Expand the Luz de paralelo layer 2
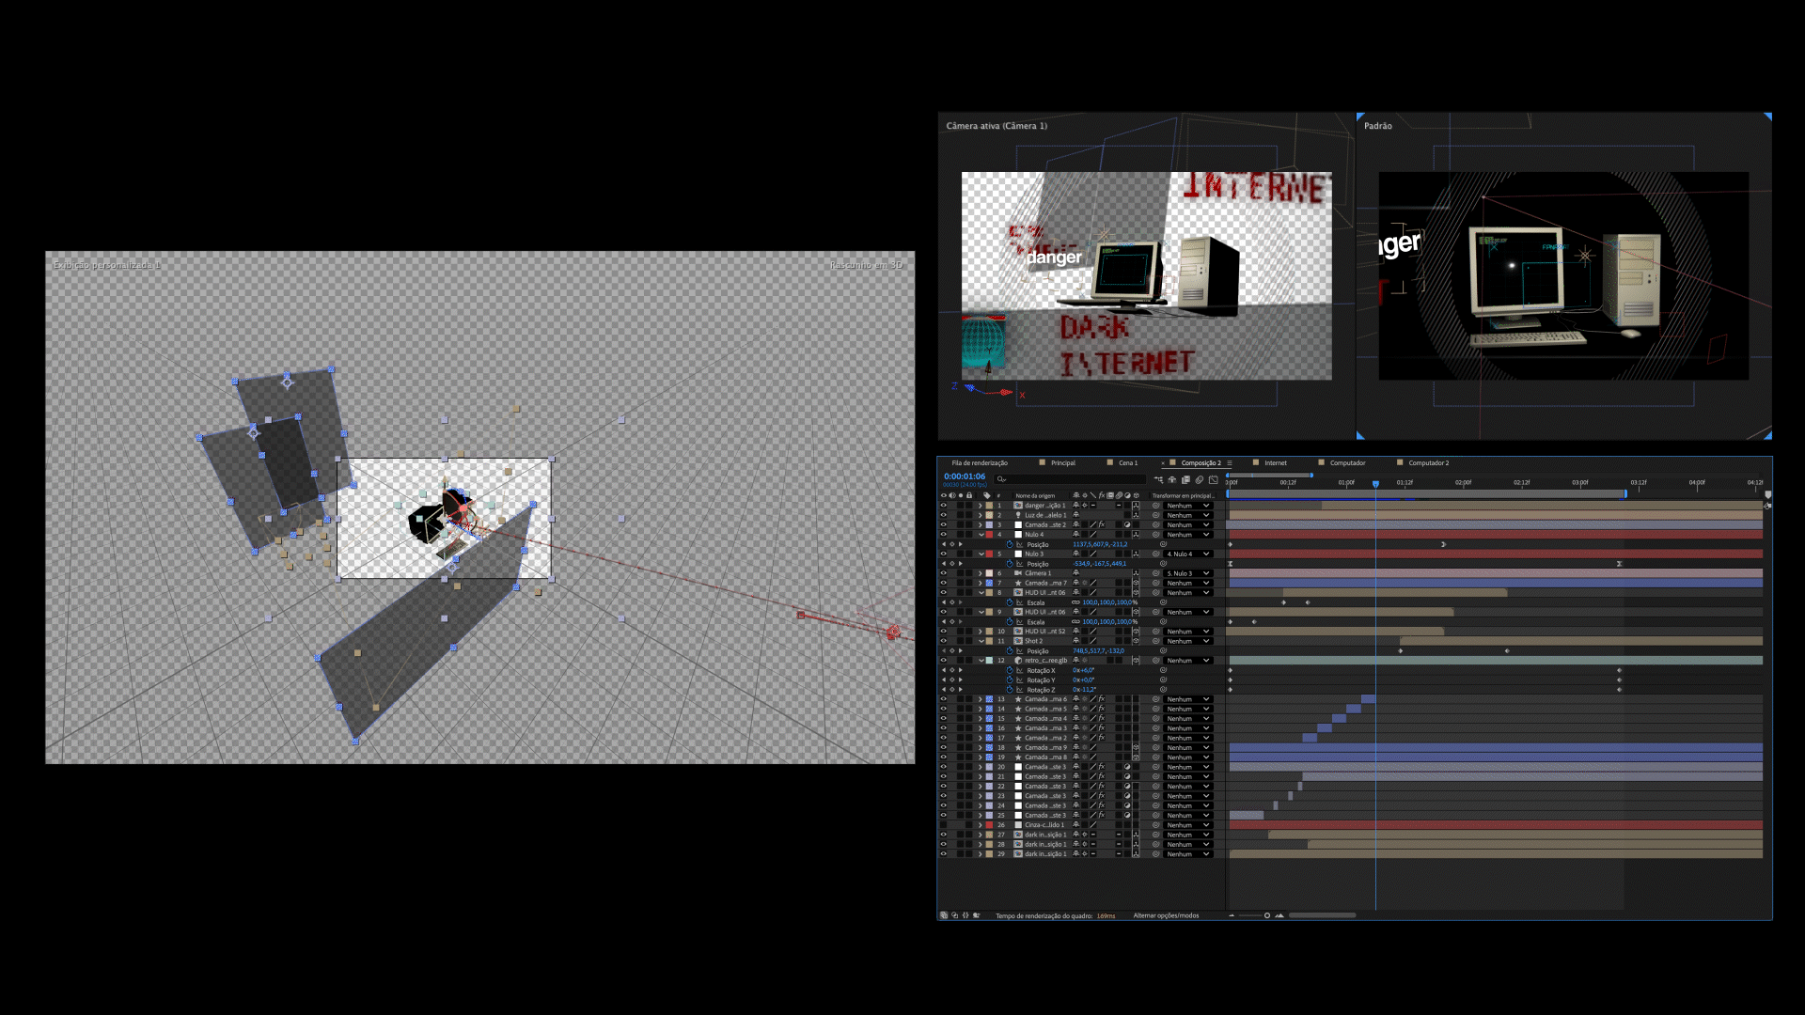Image resolution: width=1805 pixels, height=1015 pixels. [981, 515]
